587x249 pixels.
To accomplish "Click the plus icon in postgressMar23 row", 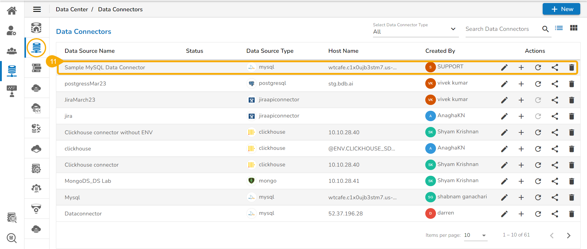I will 521,84.
